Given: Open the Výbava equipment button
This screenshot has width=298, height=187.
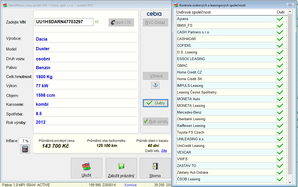Looking at the screenshot, I should click(x=155, y=76).
